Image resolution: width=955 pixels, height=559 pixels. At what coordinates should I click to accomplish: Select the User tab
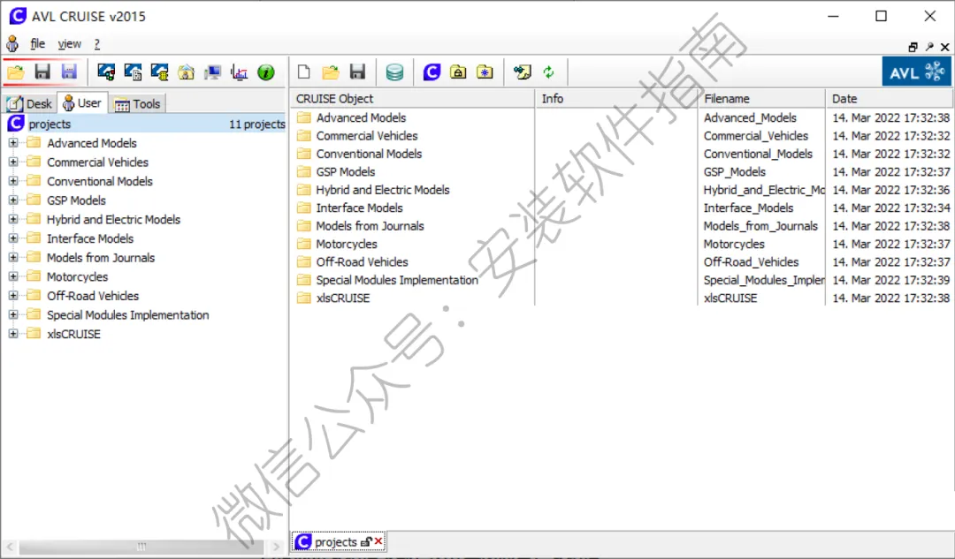click(83, 102)
